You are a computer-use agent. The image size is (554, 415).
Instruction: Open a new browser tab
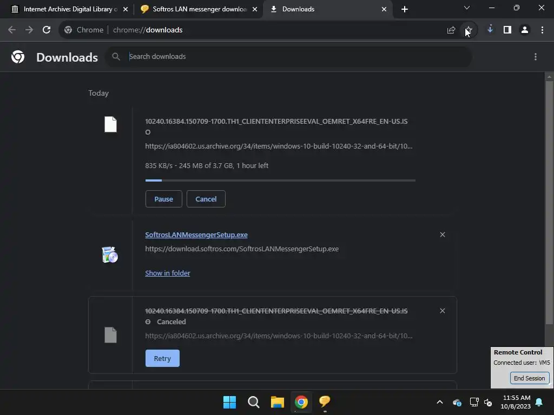(x=405, y=10)
